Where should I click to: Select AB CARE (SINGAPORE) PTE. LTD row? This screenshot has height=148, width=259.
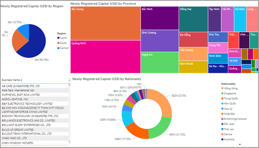21,86
